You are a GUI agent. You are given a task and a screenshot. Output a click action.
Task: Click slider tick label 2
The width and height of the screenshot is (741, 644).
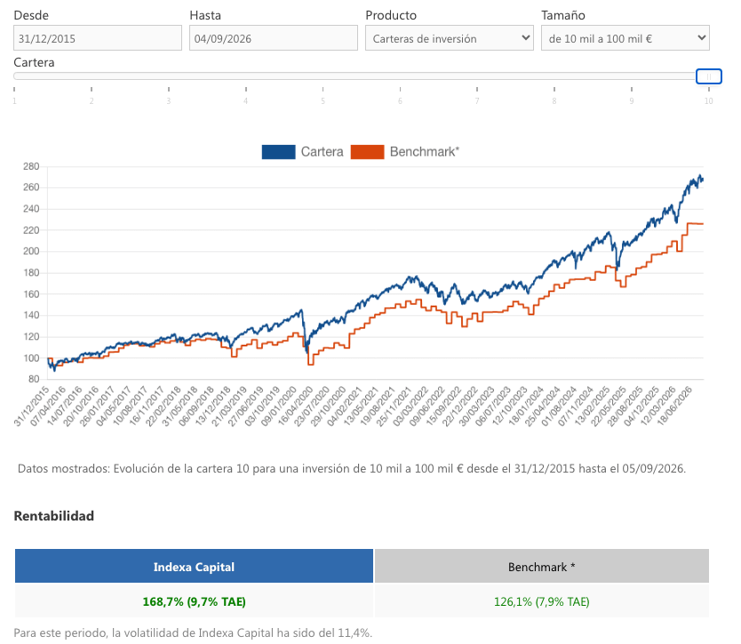tap(92, 100)
